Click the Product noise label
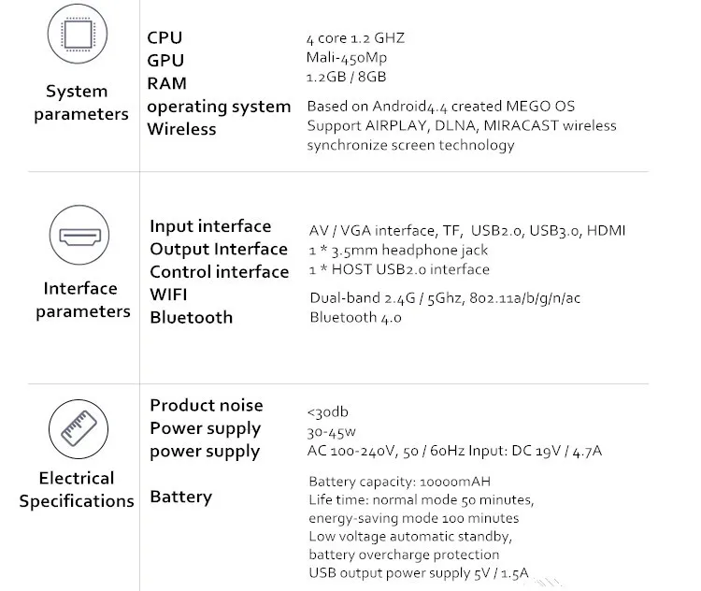 click(207, 405)
